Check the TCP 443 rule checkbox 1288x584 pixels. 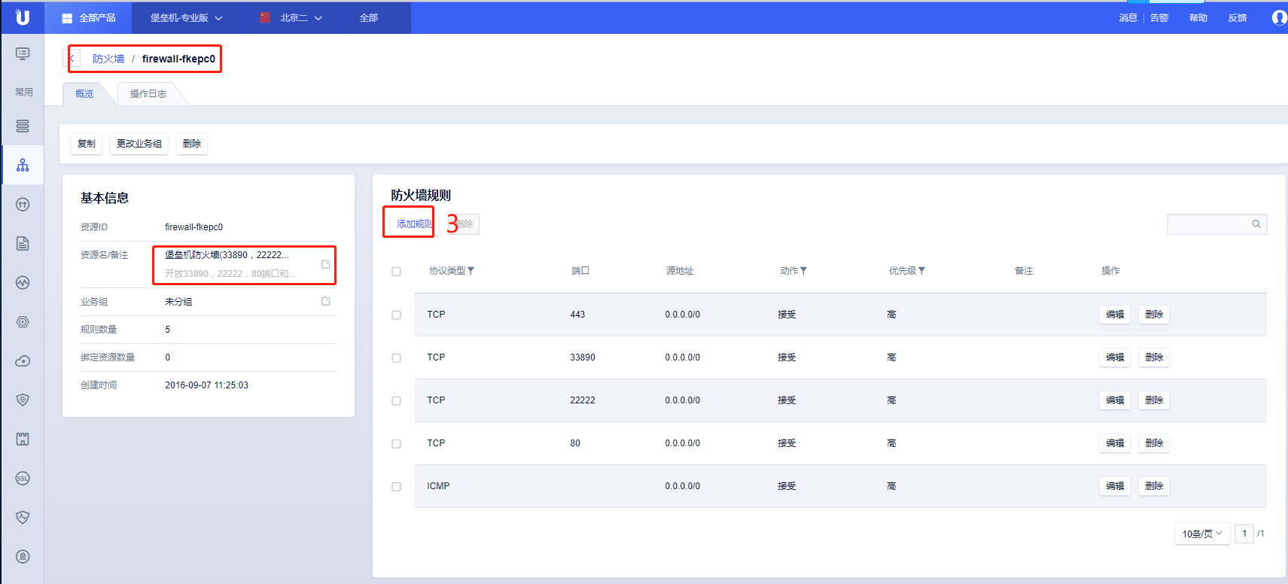pos(396,315)
